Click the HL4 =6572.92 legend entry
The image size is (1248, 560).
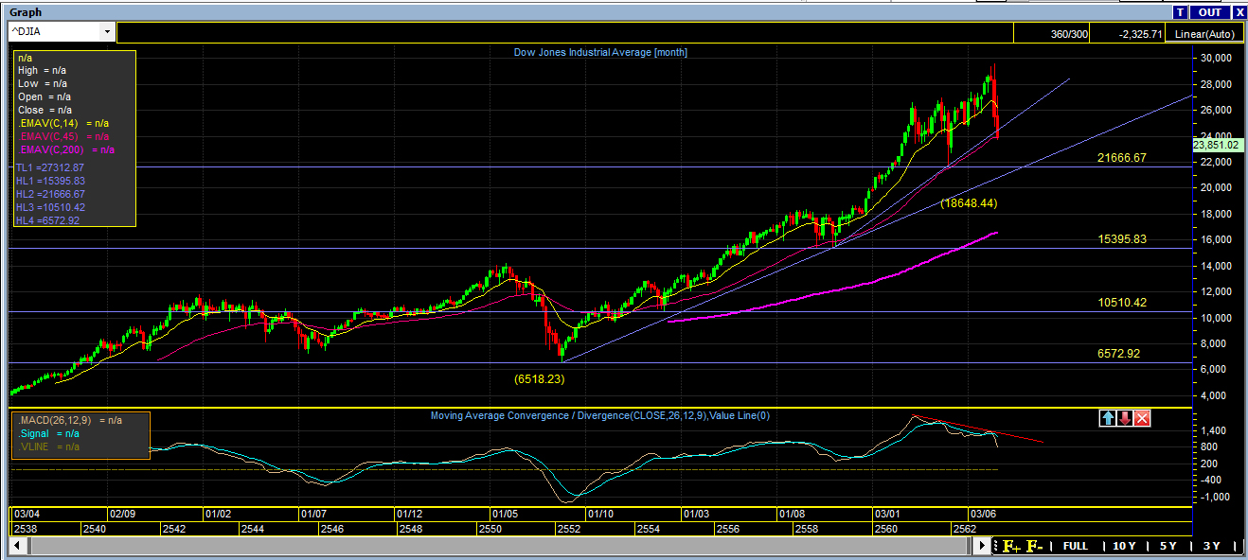(x=47, y=219)
